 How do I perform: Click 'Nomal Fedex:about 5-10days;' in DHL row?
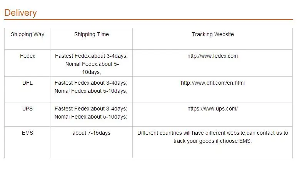point(91,91)
